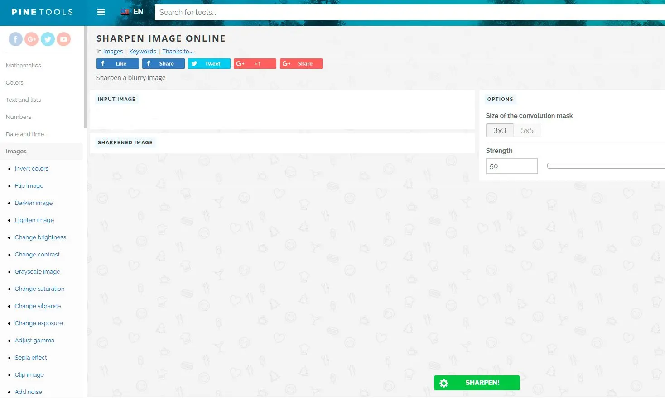Select the 5x5 convolution mask

click(x=527, y=131)
